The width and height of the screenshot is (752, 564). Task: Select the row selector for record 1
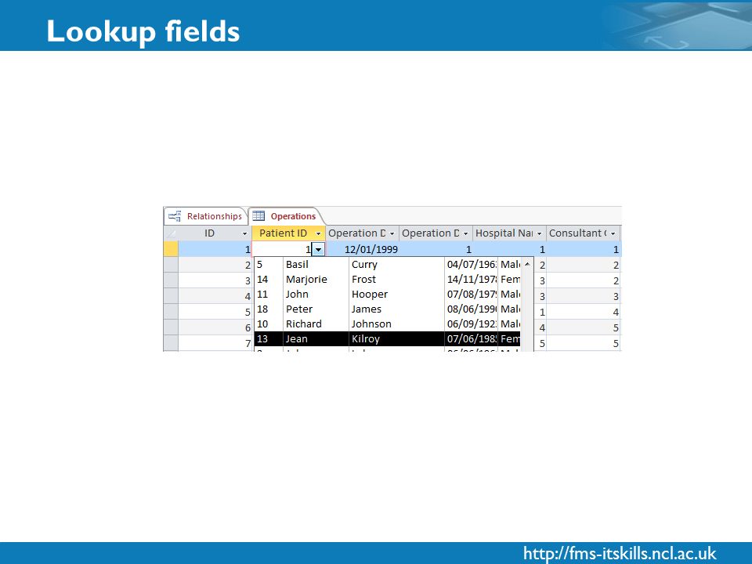click(x=171, y=249)
